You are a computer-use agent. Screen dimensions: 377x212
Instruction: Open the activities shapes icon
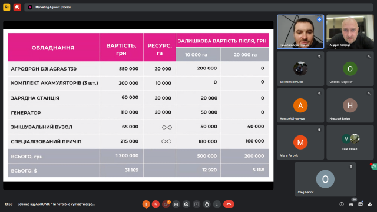tap(370, 204)
